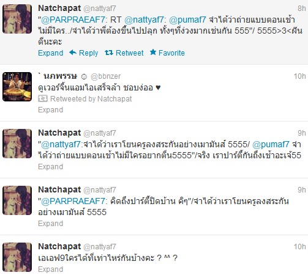This screenshot has width=308, height=278.
Task: Open the 8h timestamp of the top tweet
Action: pos(301,9)
